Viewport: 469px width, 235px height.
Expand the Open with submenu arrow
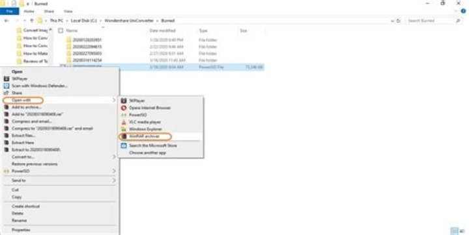113,100
